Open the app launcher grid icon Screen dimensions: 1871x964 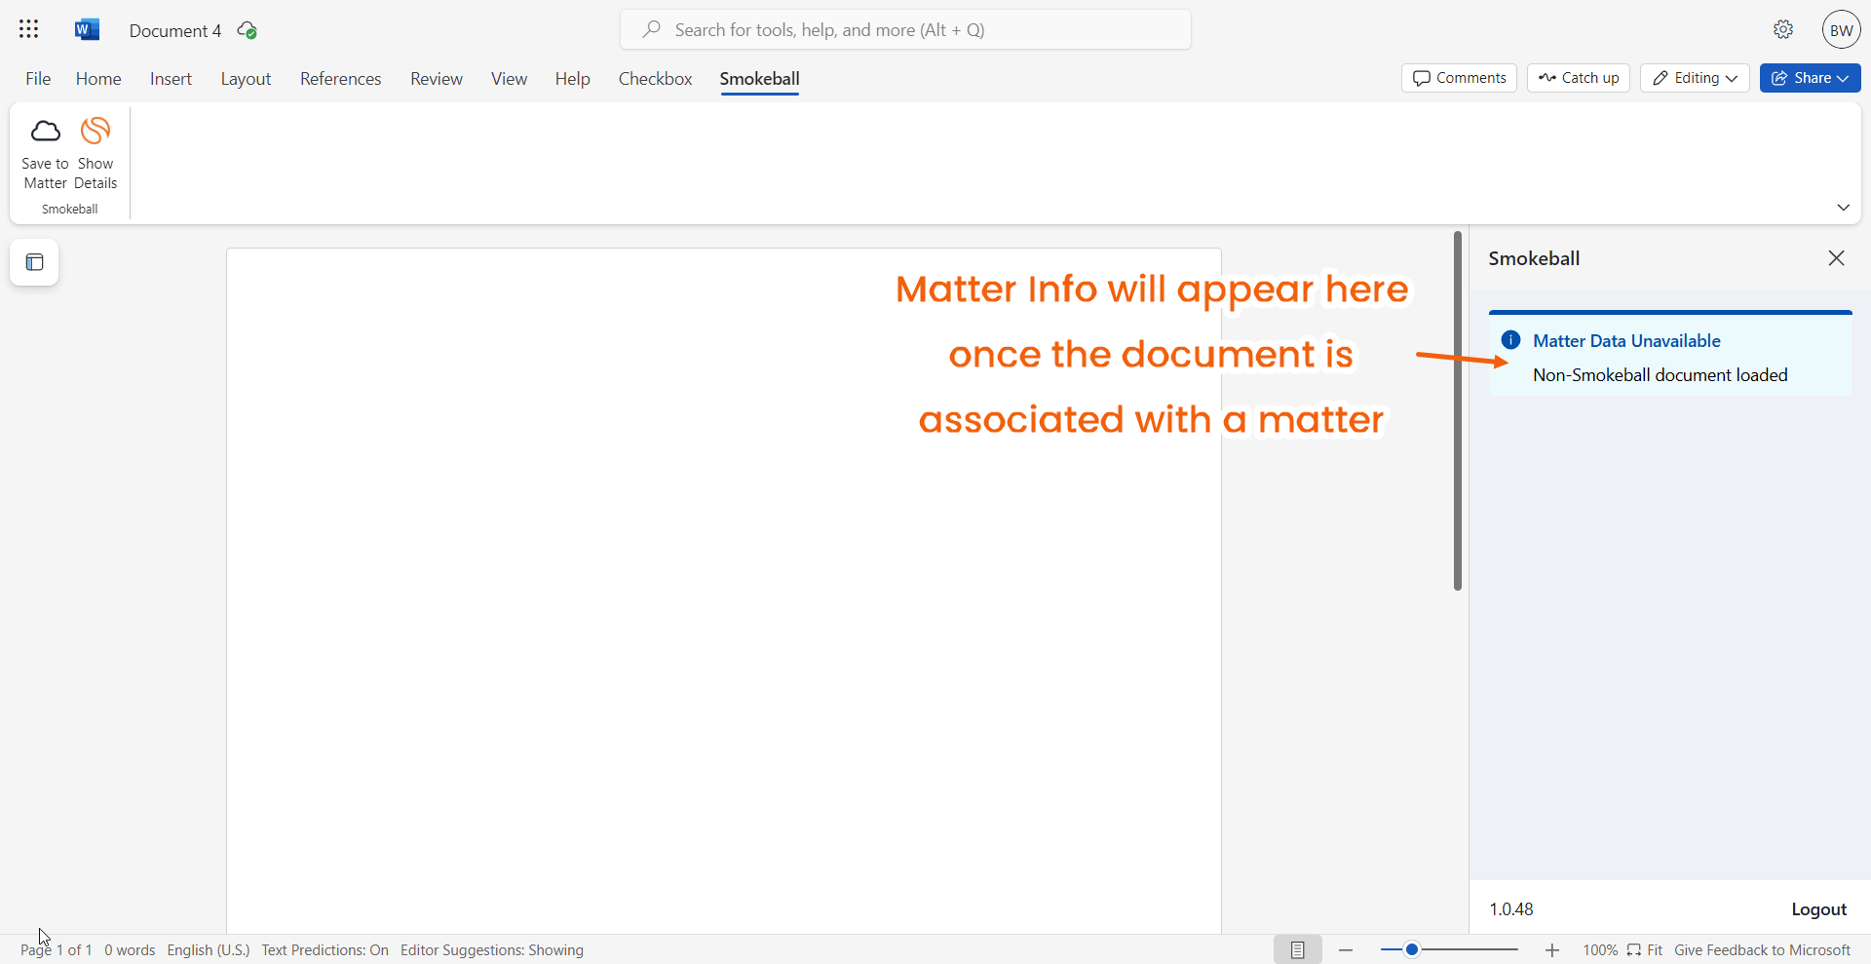click(28, 29)
